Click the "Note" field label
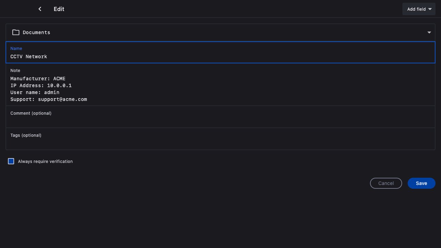 pos(15,71)
